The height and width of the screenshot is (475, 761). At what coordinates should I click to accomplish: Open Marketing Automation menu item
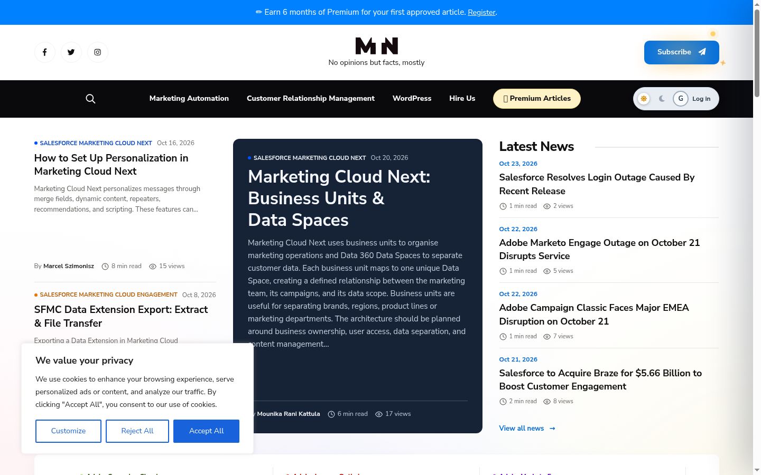pos(189,99)
